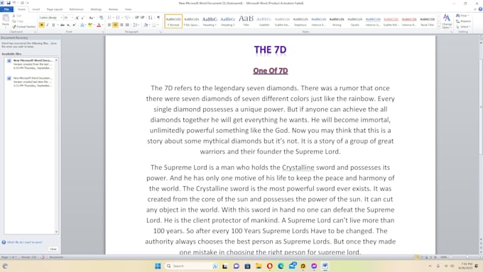Open Microsoft Edge from the taskbar

[281, 266]
